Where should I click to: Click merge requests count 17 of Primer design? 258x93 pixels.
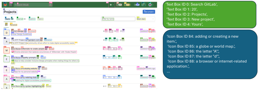(116, 31)
